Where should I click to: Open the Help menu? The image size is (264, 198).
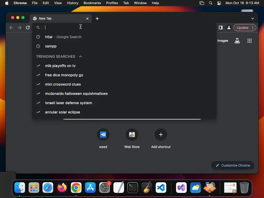pyautogui.click(x=155, y=3)
